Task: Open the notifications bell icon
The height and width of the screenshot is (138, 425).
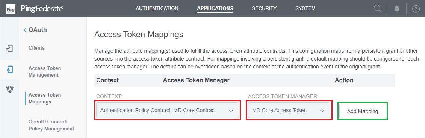Action: pos(397,9)
